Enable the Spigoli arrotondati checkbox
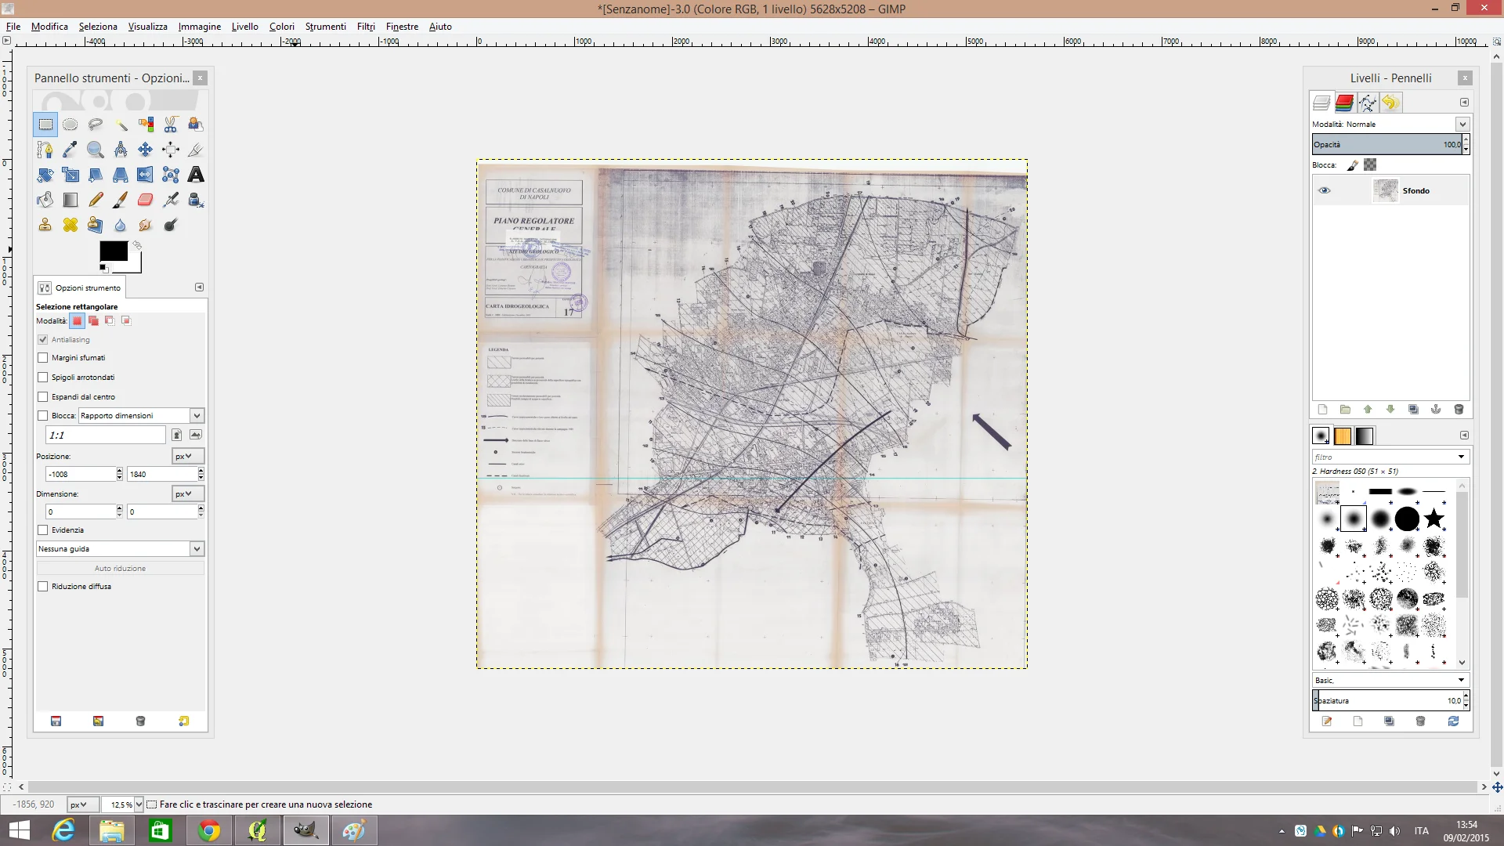 pyautogui.click(x=43, y=378)
